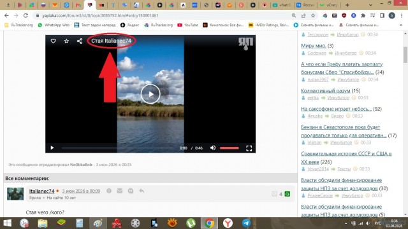Open uTorrent from the taskbar
The image size is (408, 229).
point(191,223)
